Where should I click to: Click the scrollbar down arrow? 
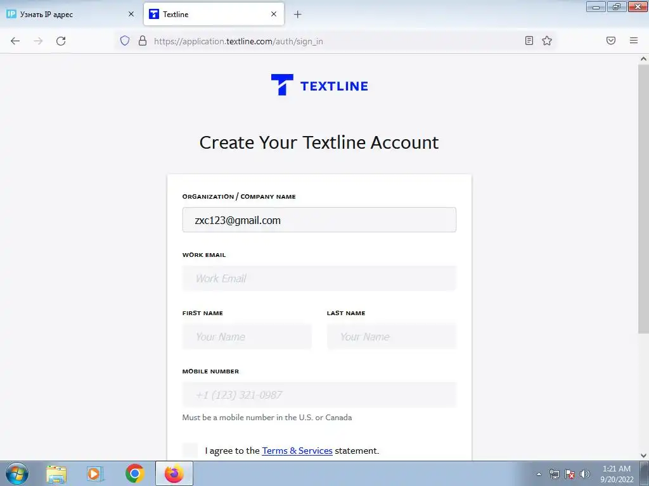[643, 456]
